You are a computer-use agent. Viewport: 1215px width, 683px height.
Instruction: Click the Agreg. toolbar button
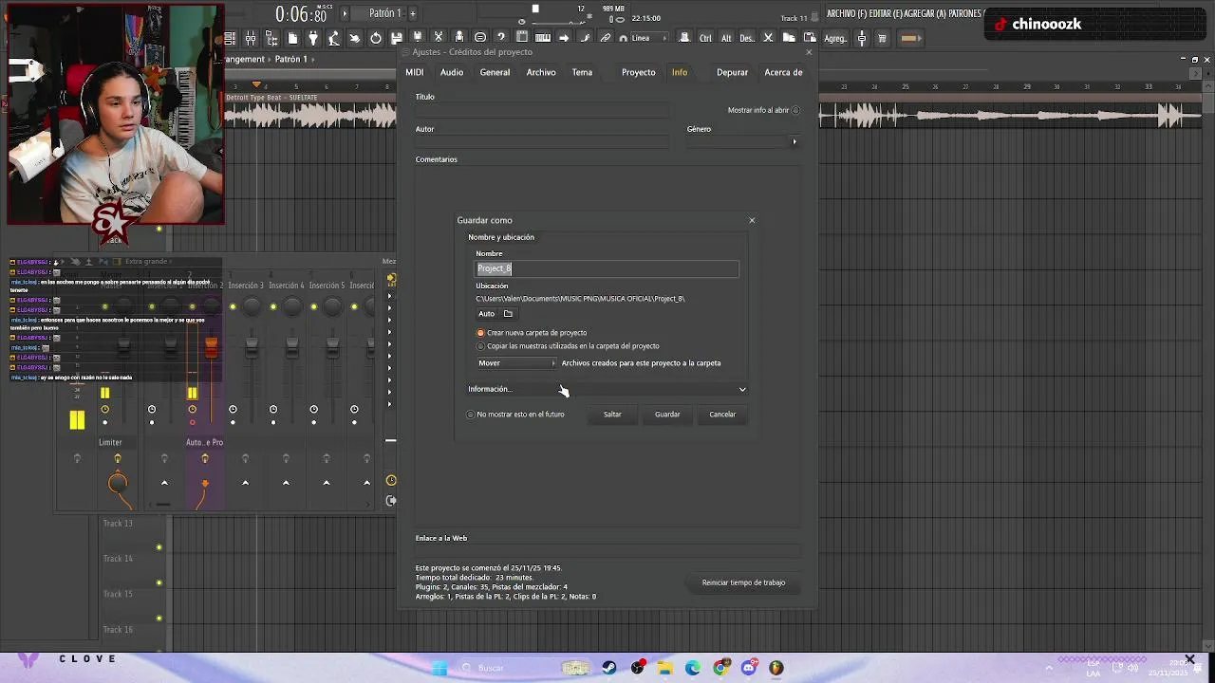(835, 38)
